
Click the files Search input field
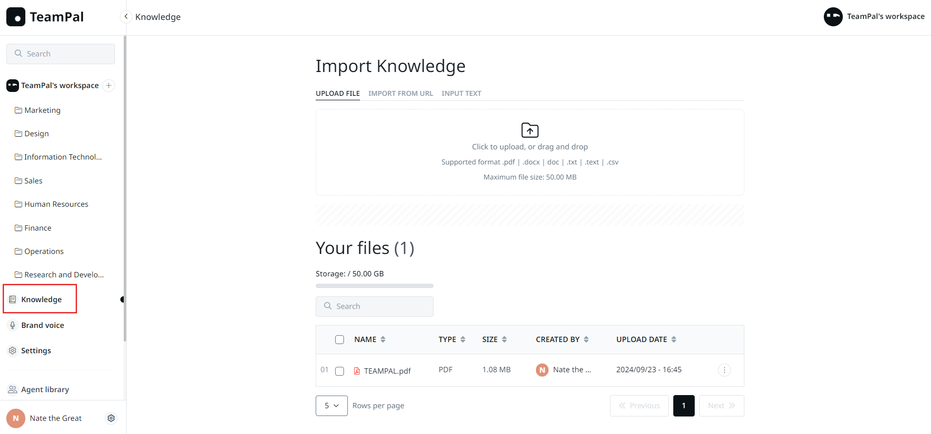coord(375,307)
